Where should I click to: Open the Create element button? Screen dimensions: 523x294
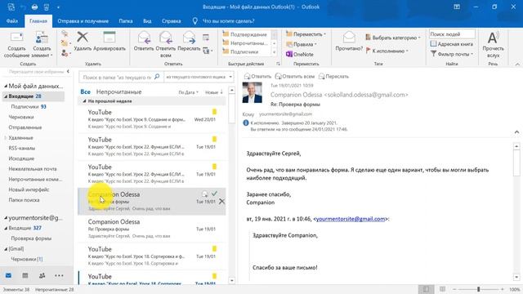tap(42, 45)
